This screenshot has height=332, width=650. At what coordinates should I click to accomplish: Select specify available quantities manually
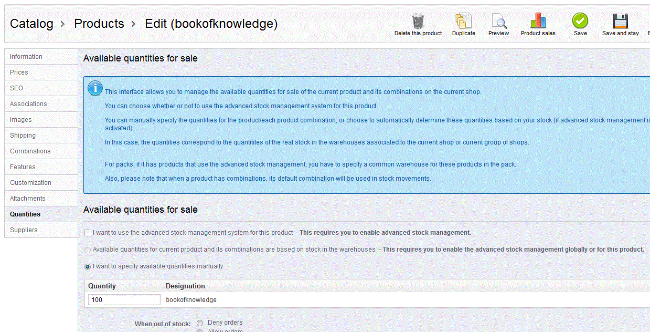(x=87, y=266)
